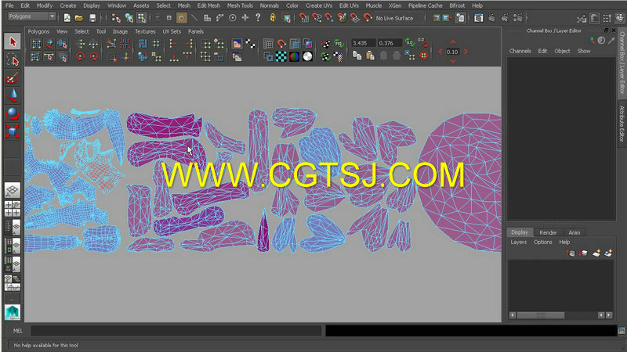This screenshot has height=352, width=627.
Task: Toggle checkered tile texture display
Action: tap(281, 56)
